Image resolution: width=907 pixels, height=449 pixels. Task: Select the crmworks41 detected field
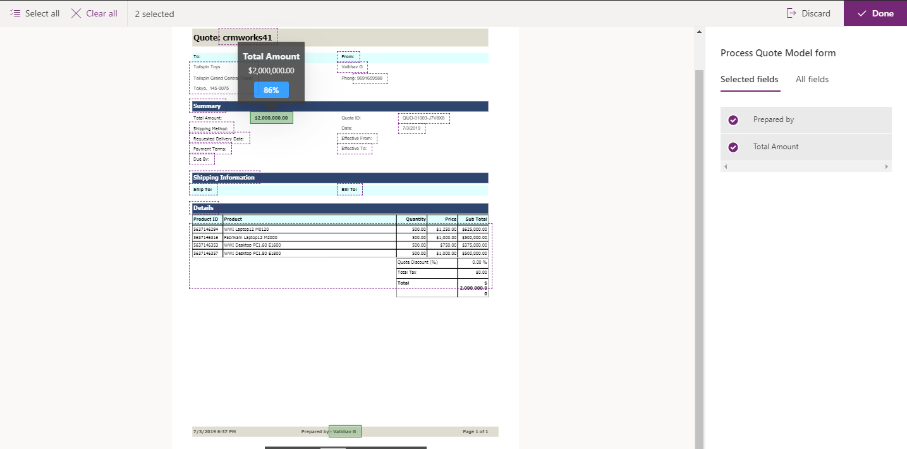[248, 37]
